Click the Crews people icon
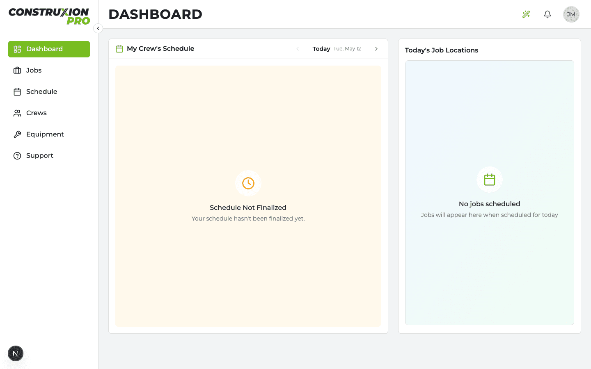Screen dimensions: 591x369 pyautogui.click(x=17, y=113)
